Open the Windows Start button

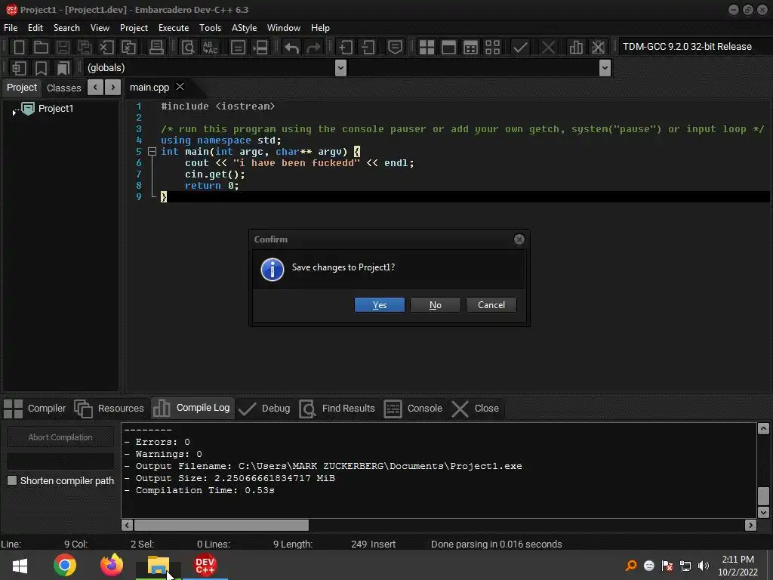coord(20,565)
